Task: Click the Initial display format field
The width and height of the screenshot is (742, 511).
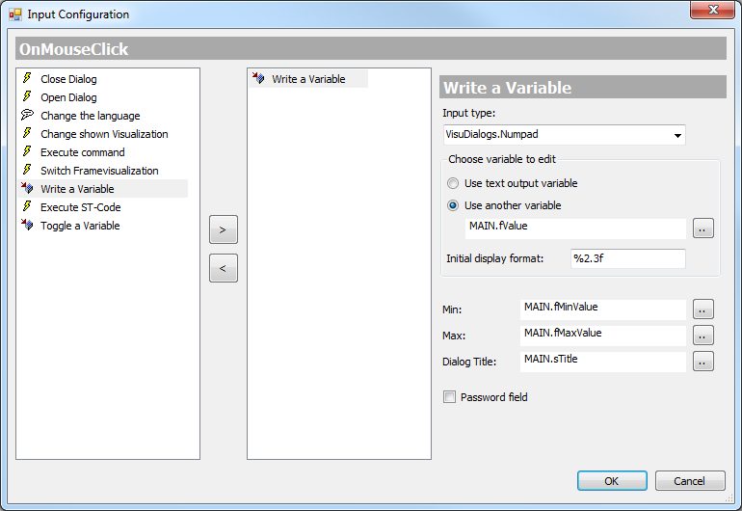Action: (x=628, y=258)
